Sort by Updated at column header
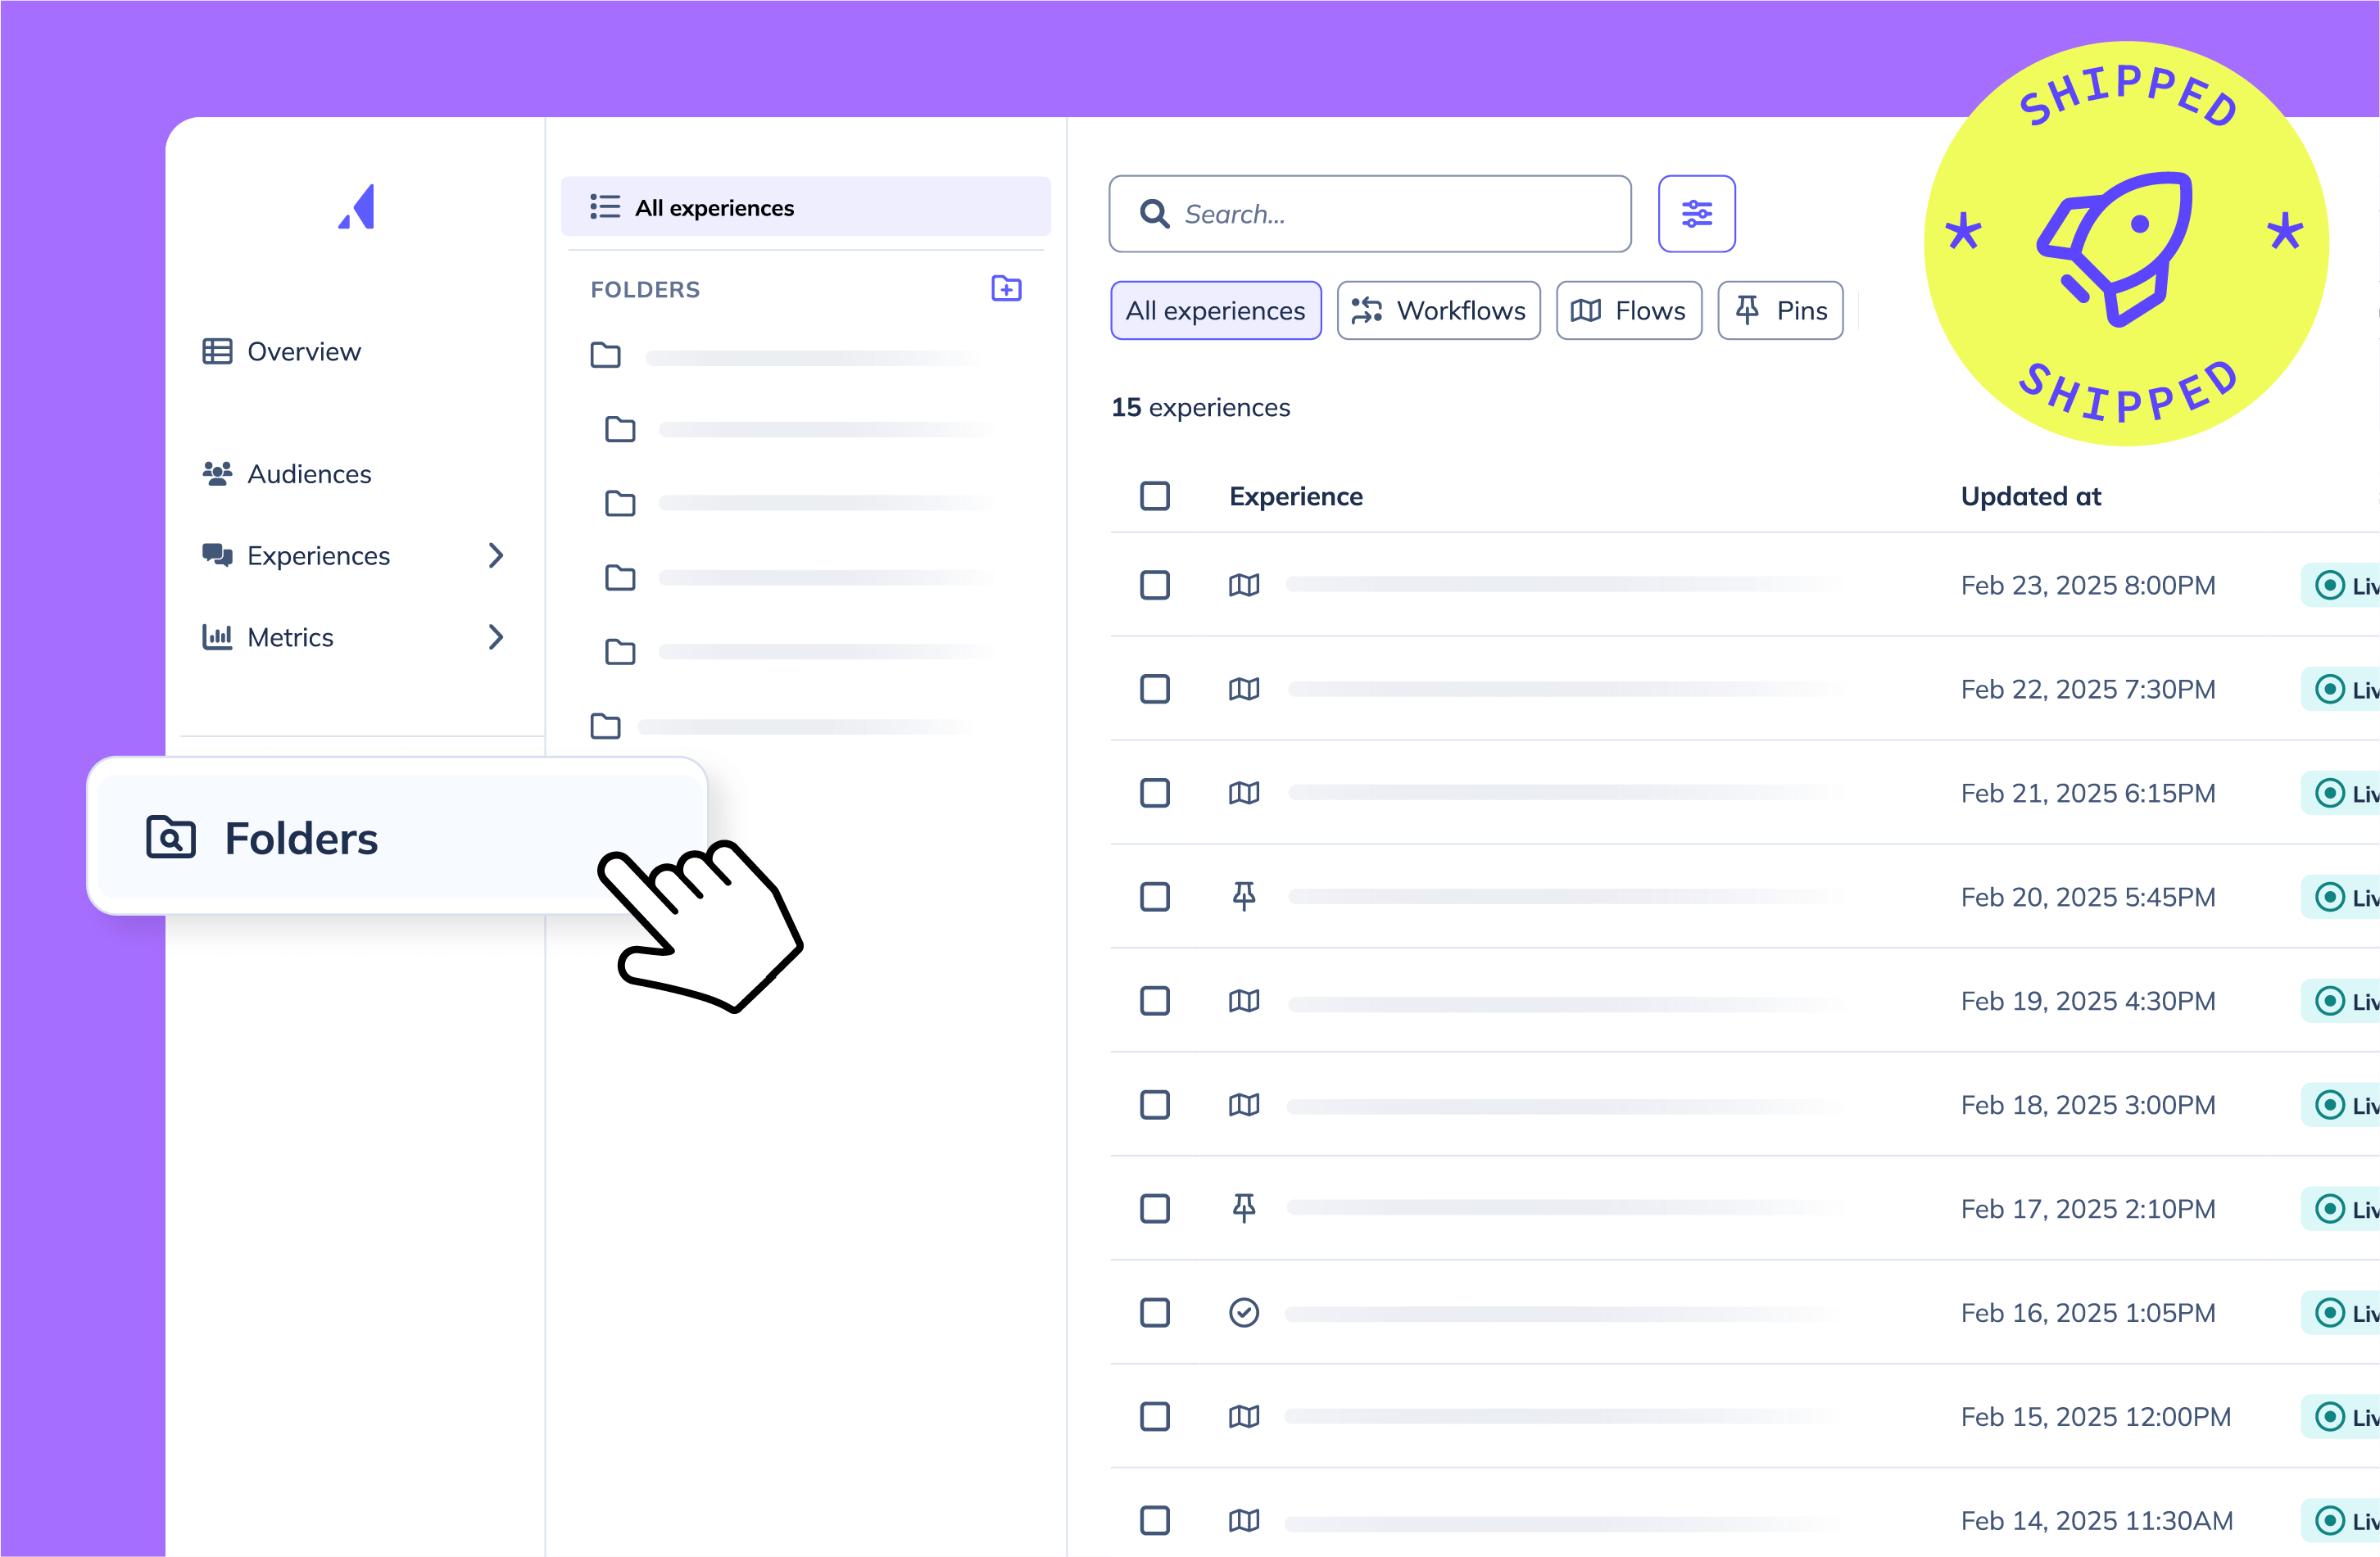2380x1557 pixels. point(2030,496)
